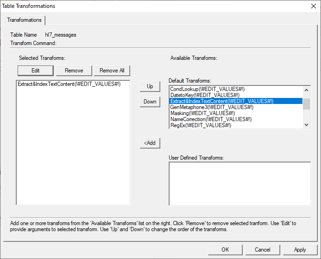The width and height of the screenshot is (321, 259).
Task: Click Cancel to discard changes
Action: point(263,250)
